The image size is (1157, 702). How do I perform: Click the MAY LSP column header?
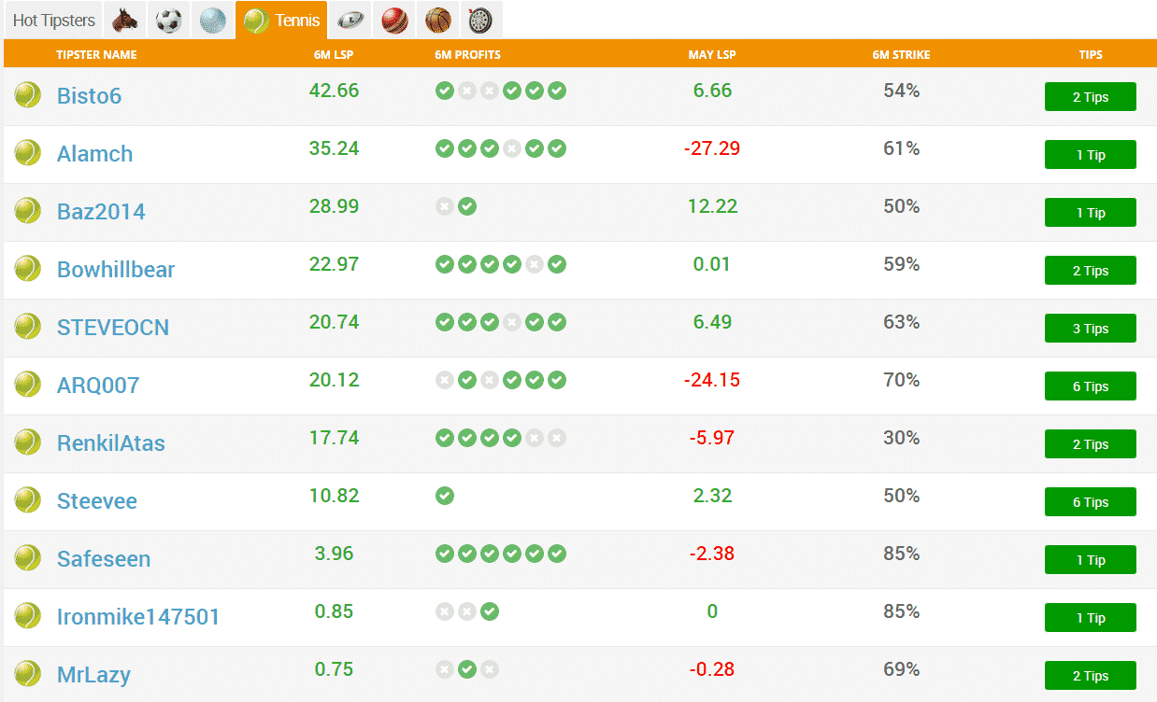coord(712,55)
